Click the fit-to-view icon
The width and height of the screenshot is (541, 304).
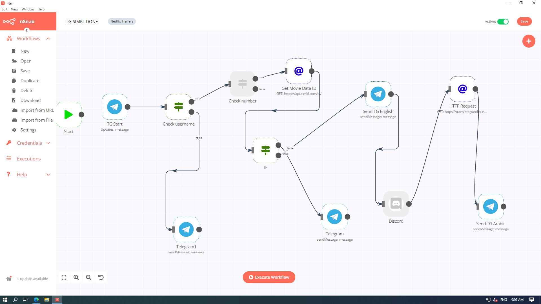pos(64,277)
